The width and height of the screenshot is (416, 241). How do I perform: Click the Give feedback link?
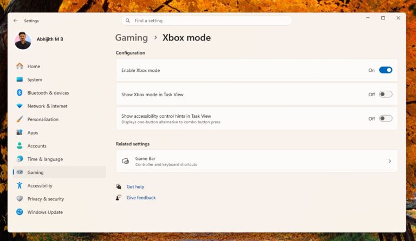141,198
